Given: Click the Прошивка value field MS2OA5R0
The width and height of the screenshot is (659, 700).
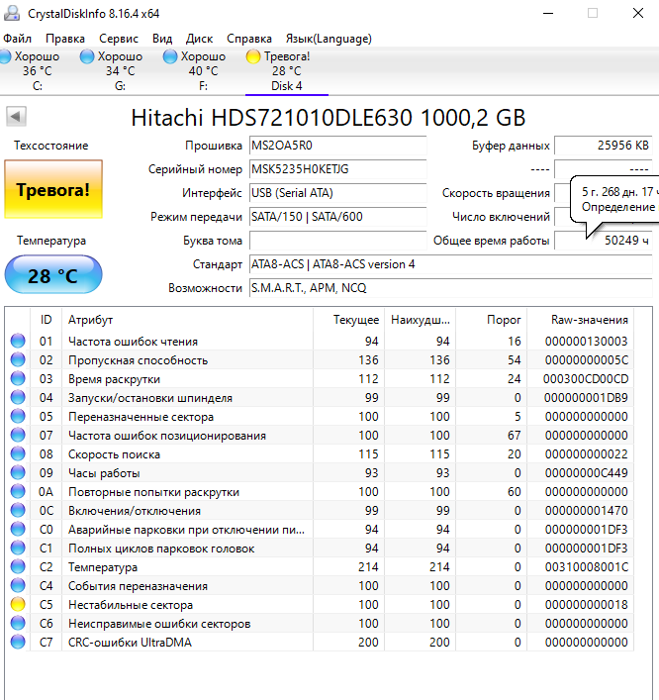Looking at the screenshot, I should tap(337, 146).
